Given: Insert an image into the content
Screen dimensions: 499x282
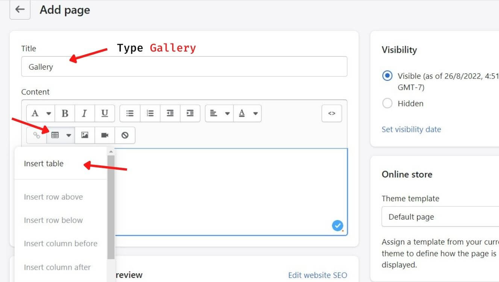Looking at the screenshot, I should [x=85, y=135].
